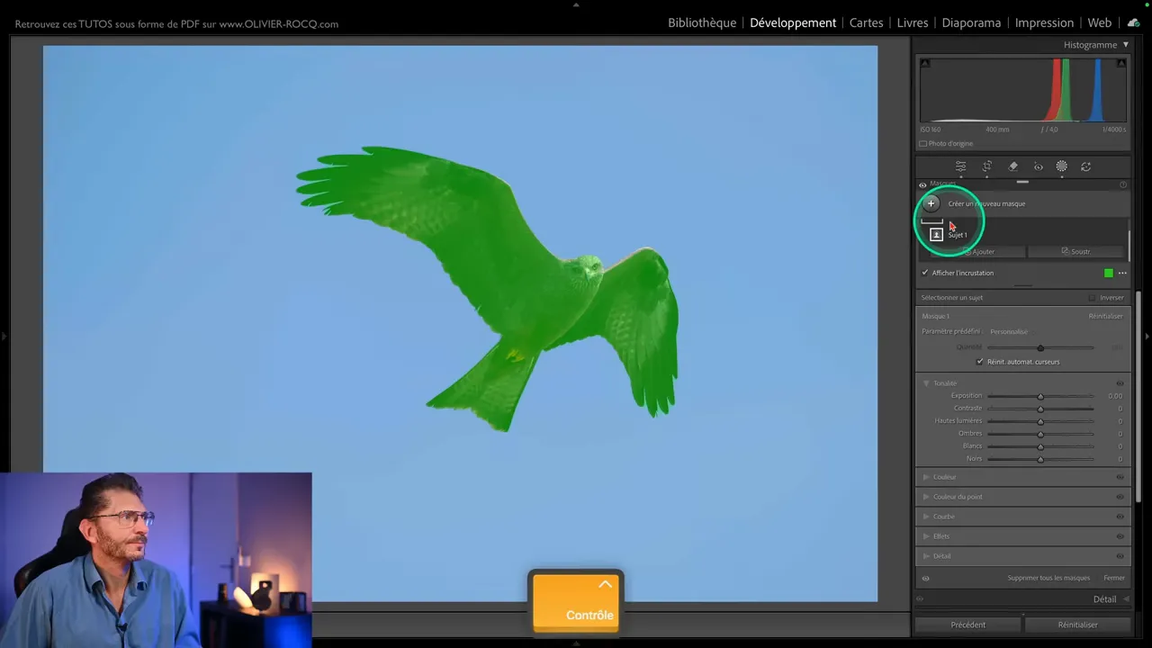Viewport: 1152px width, 648px height.
Task: Uncheck Afficher l'incrustation checkbox
Action: [x=924, y=273]
